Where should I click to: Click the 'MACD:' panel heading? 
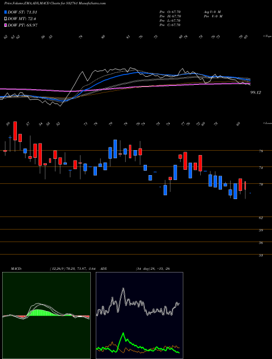(16, 269)
